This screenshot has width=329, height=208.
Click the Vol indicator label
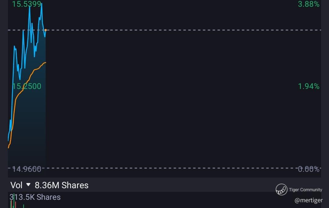click(16, 185)
